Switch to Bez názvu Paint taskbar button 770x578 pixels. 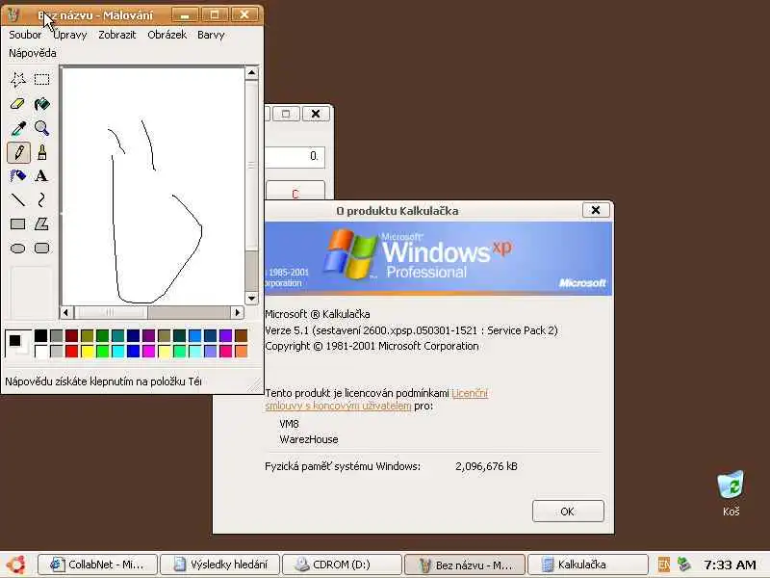pos(465,565)
